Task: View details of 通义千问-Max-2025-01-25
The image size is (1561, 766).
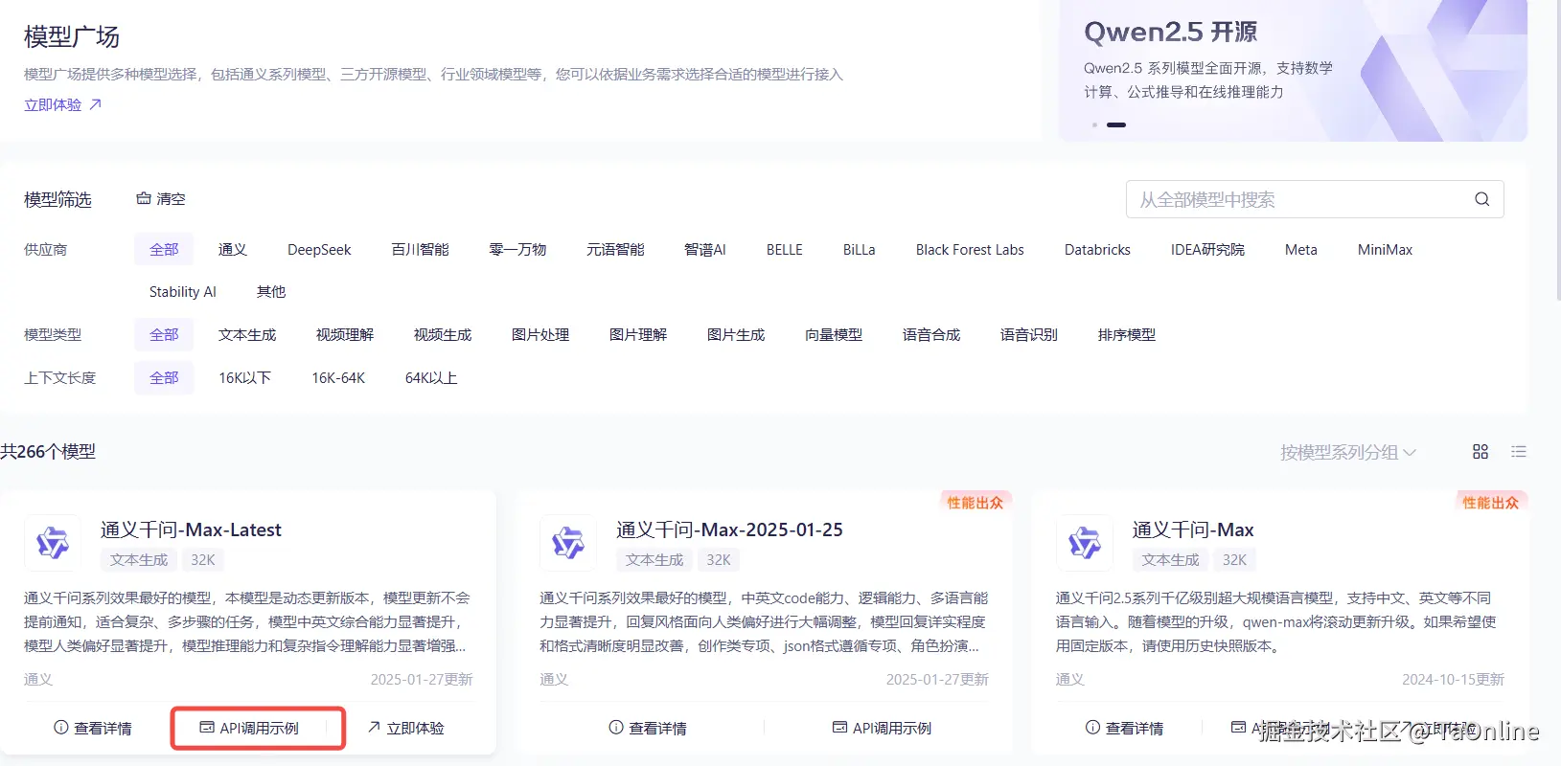Action: [x=648, y=728]
